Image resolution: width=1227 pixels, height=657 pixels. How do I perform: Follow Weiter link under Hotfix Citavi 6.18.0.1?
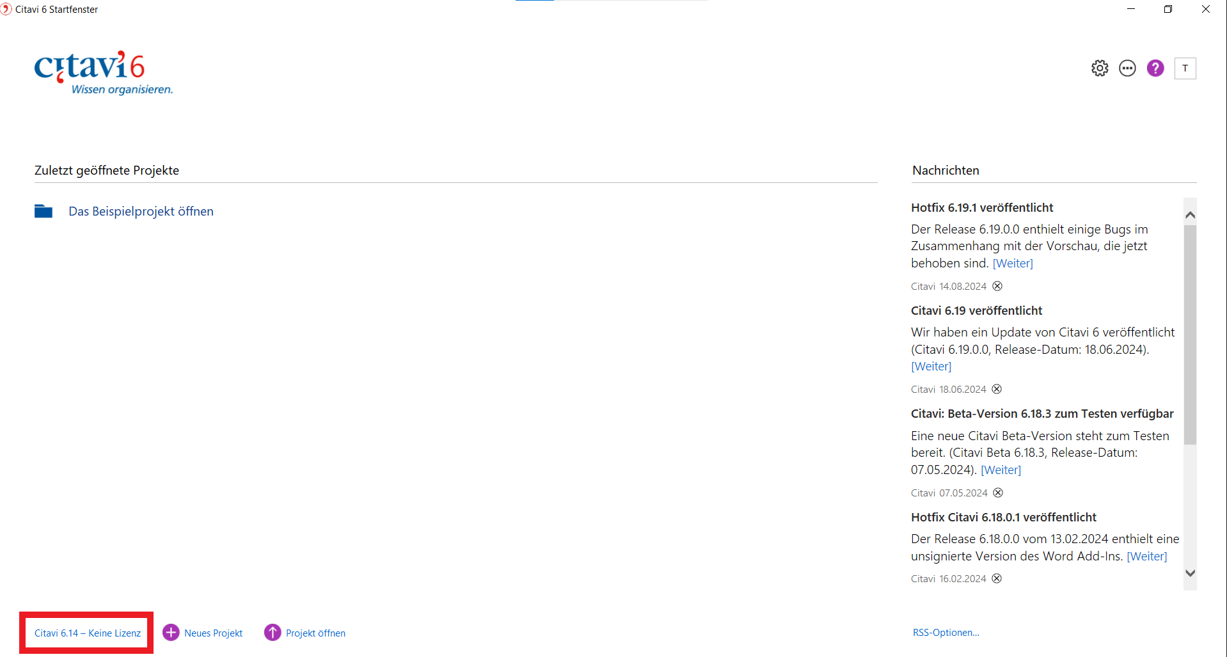1146,557
